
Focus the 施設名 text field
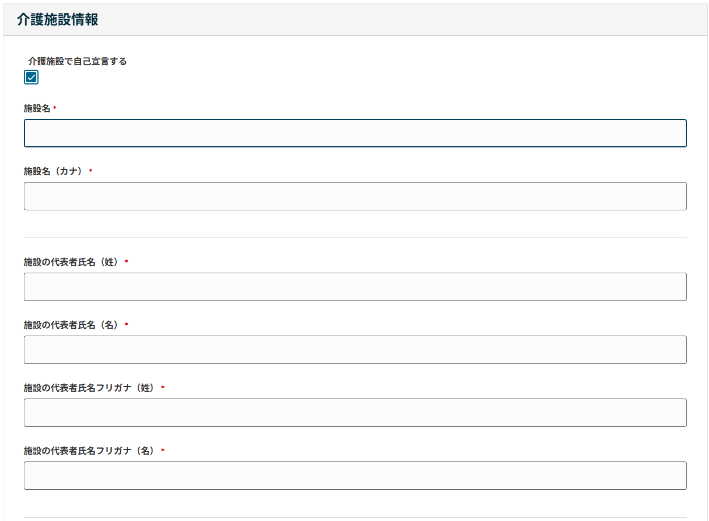coord(355,133)
